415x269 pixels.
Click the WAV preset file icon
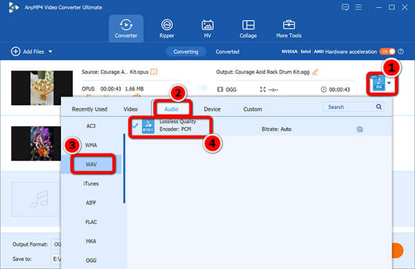(x=148, y=126)
